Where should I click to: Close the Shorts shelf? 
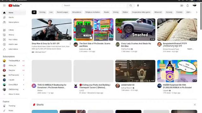click(x=195, y=105)
